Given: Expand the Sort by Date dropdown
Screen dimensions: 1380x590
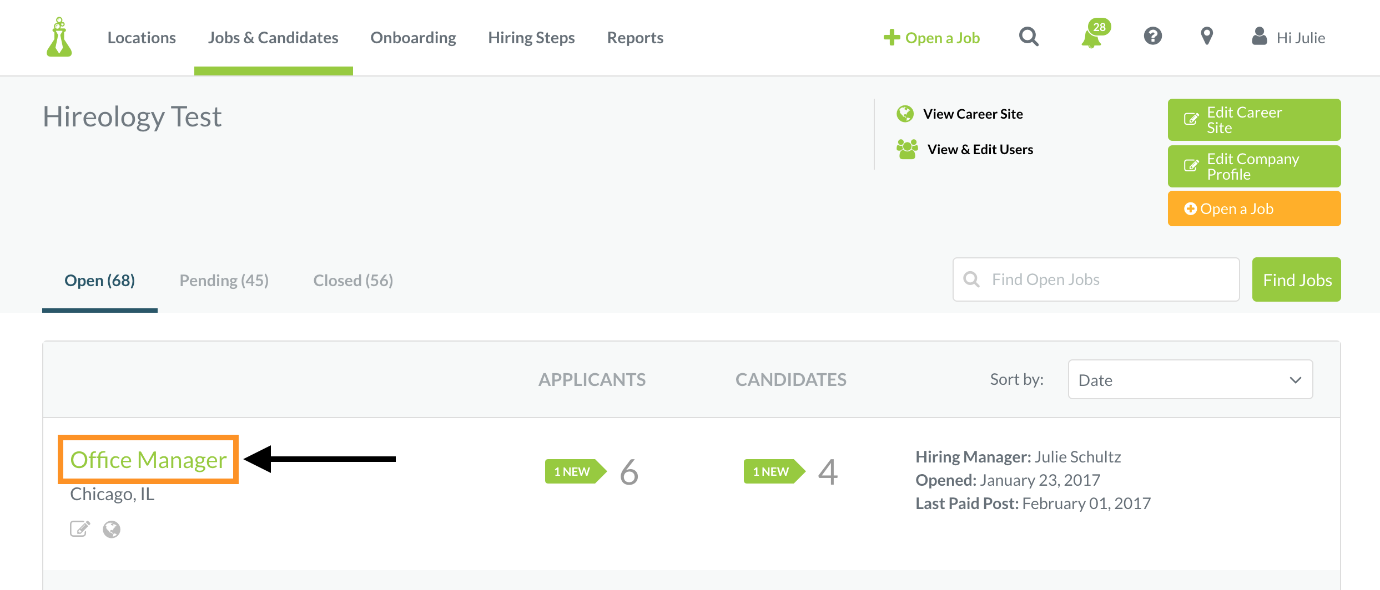Looking at the screenshot, I should click(1190, 379).
